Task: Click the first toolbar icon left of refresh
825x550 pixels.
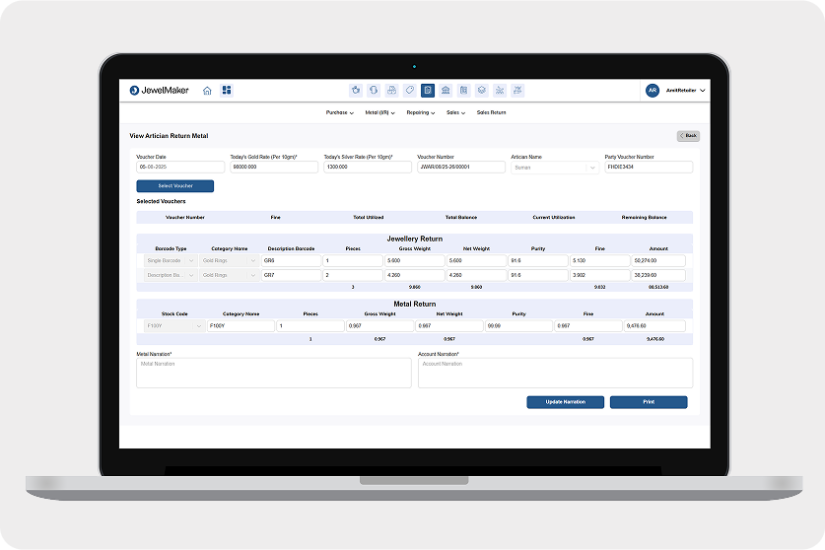Action: [x=356, y=91]
